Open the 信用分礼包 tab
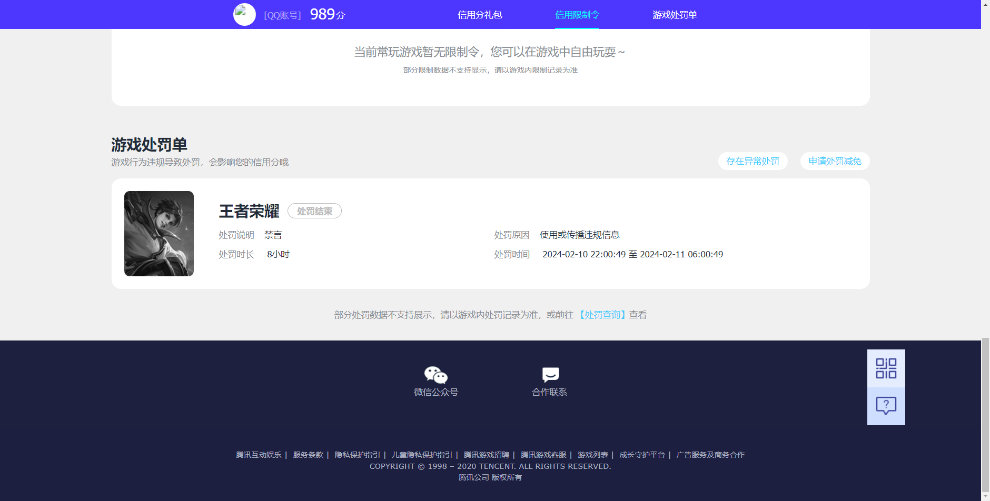The height and width of the screenshot is (501, 990). [x=480, y=15]
